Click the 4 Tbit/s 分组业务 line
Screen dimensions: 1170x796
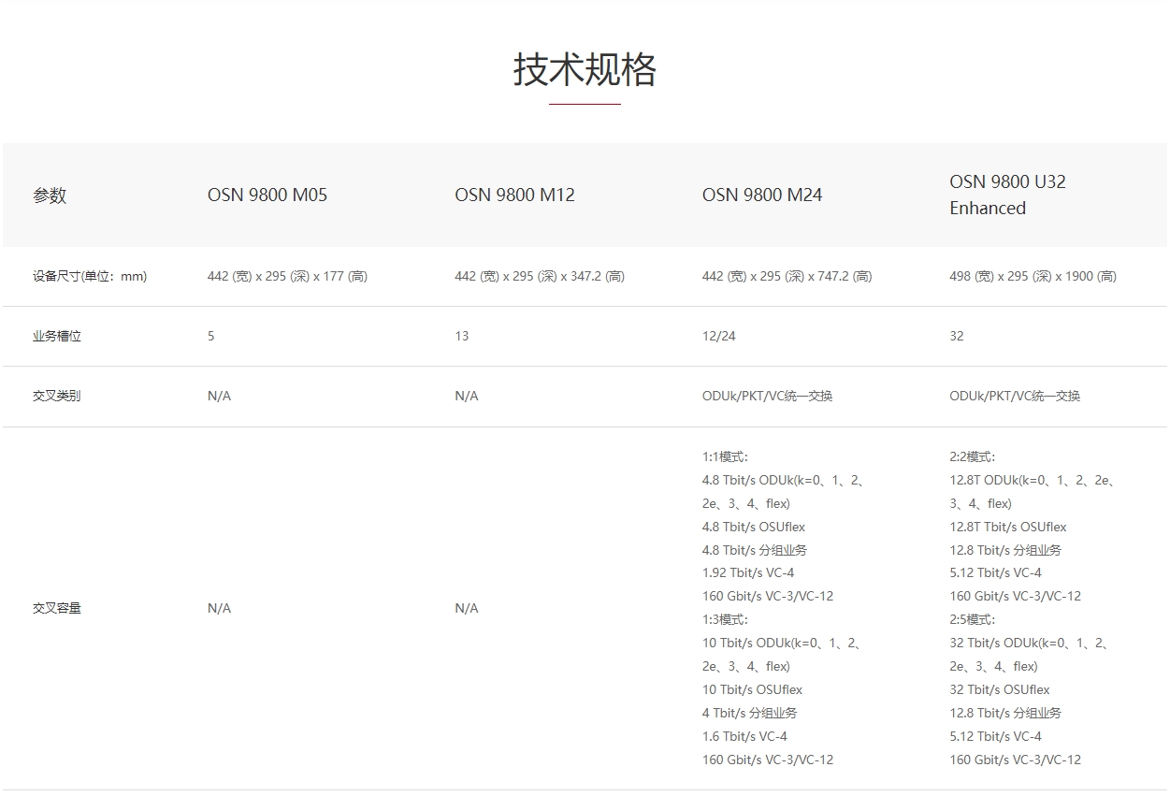click(x=750, y=713)
